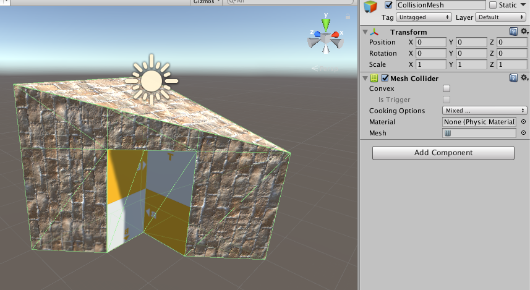Open the Physic Material object picker circle

(523, 122)
